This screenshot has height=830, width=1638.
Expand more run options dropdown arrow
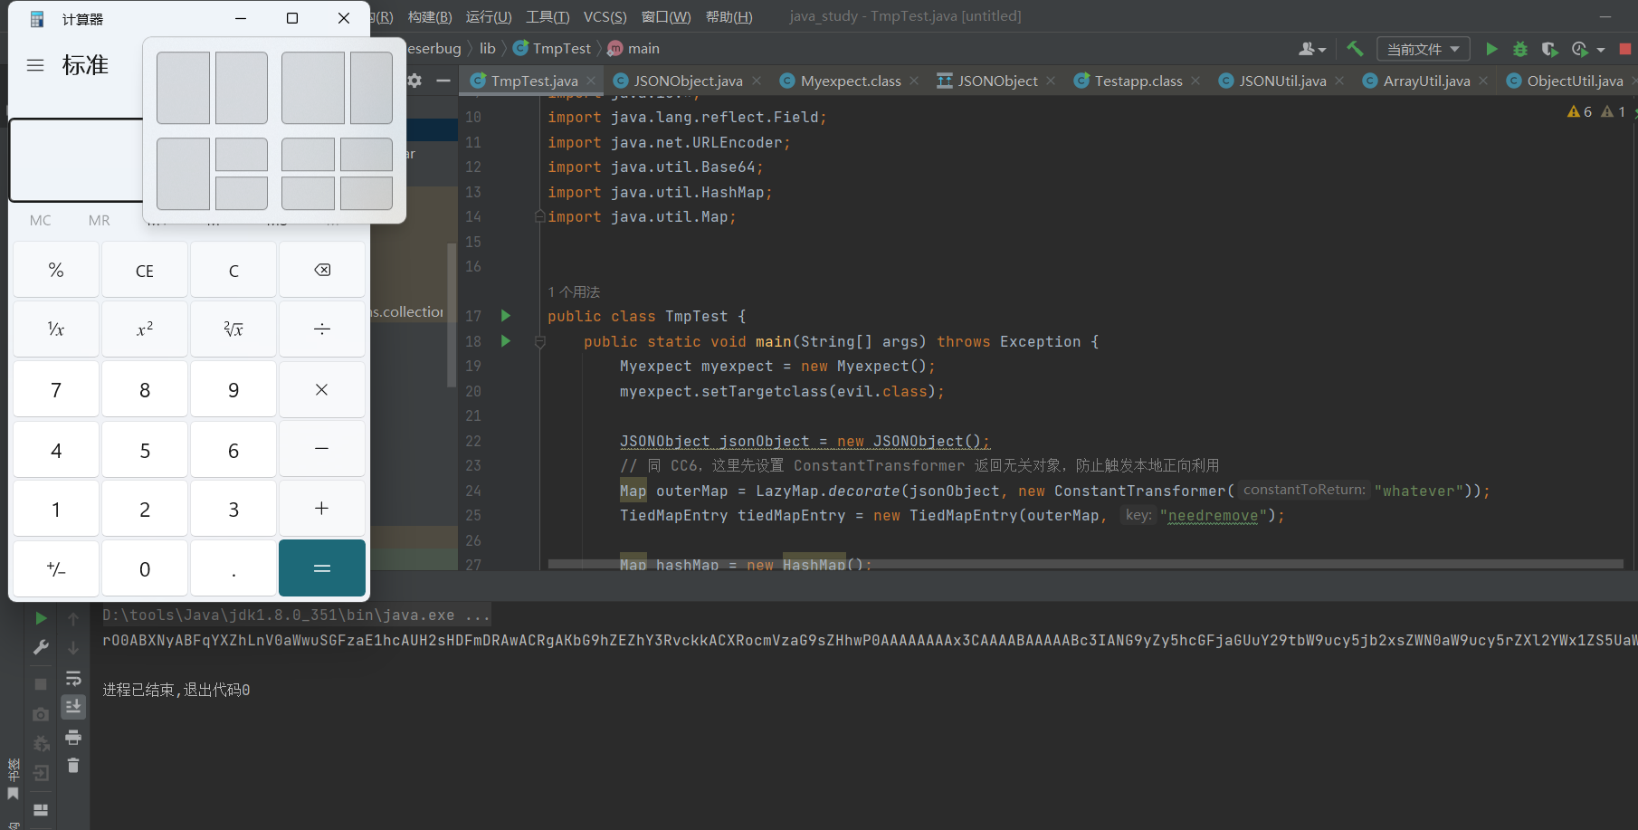1601,50
